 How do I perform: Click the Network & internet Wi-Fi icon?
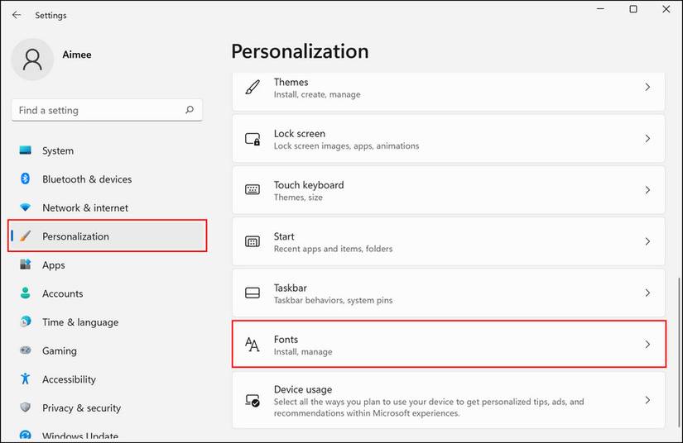click(26, 207)
